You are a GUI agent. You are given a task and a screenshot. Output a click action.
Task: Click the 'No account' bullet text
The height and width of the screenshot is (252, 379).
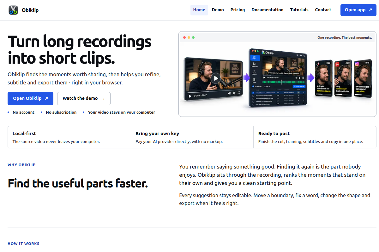[23, 112]
